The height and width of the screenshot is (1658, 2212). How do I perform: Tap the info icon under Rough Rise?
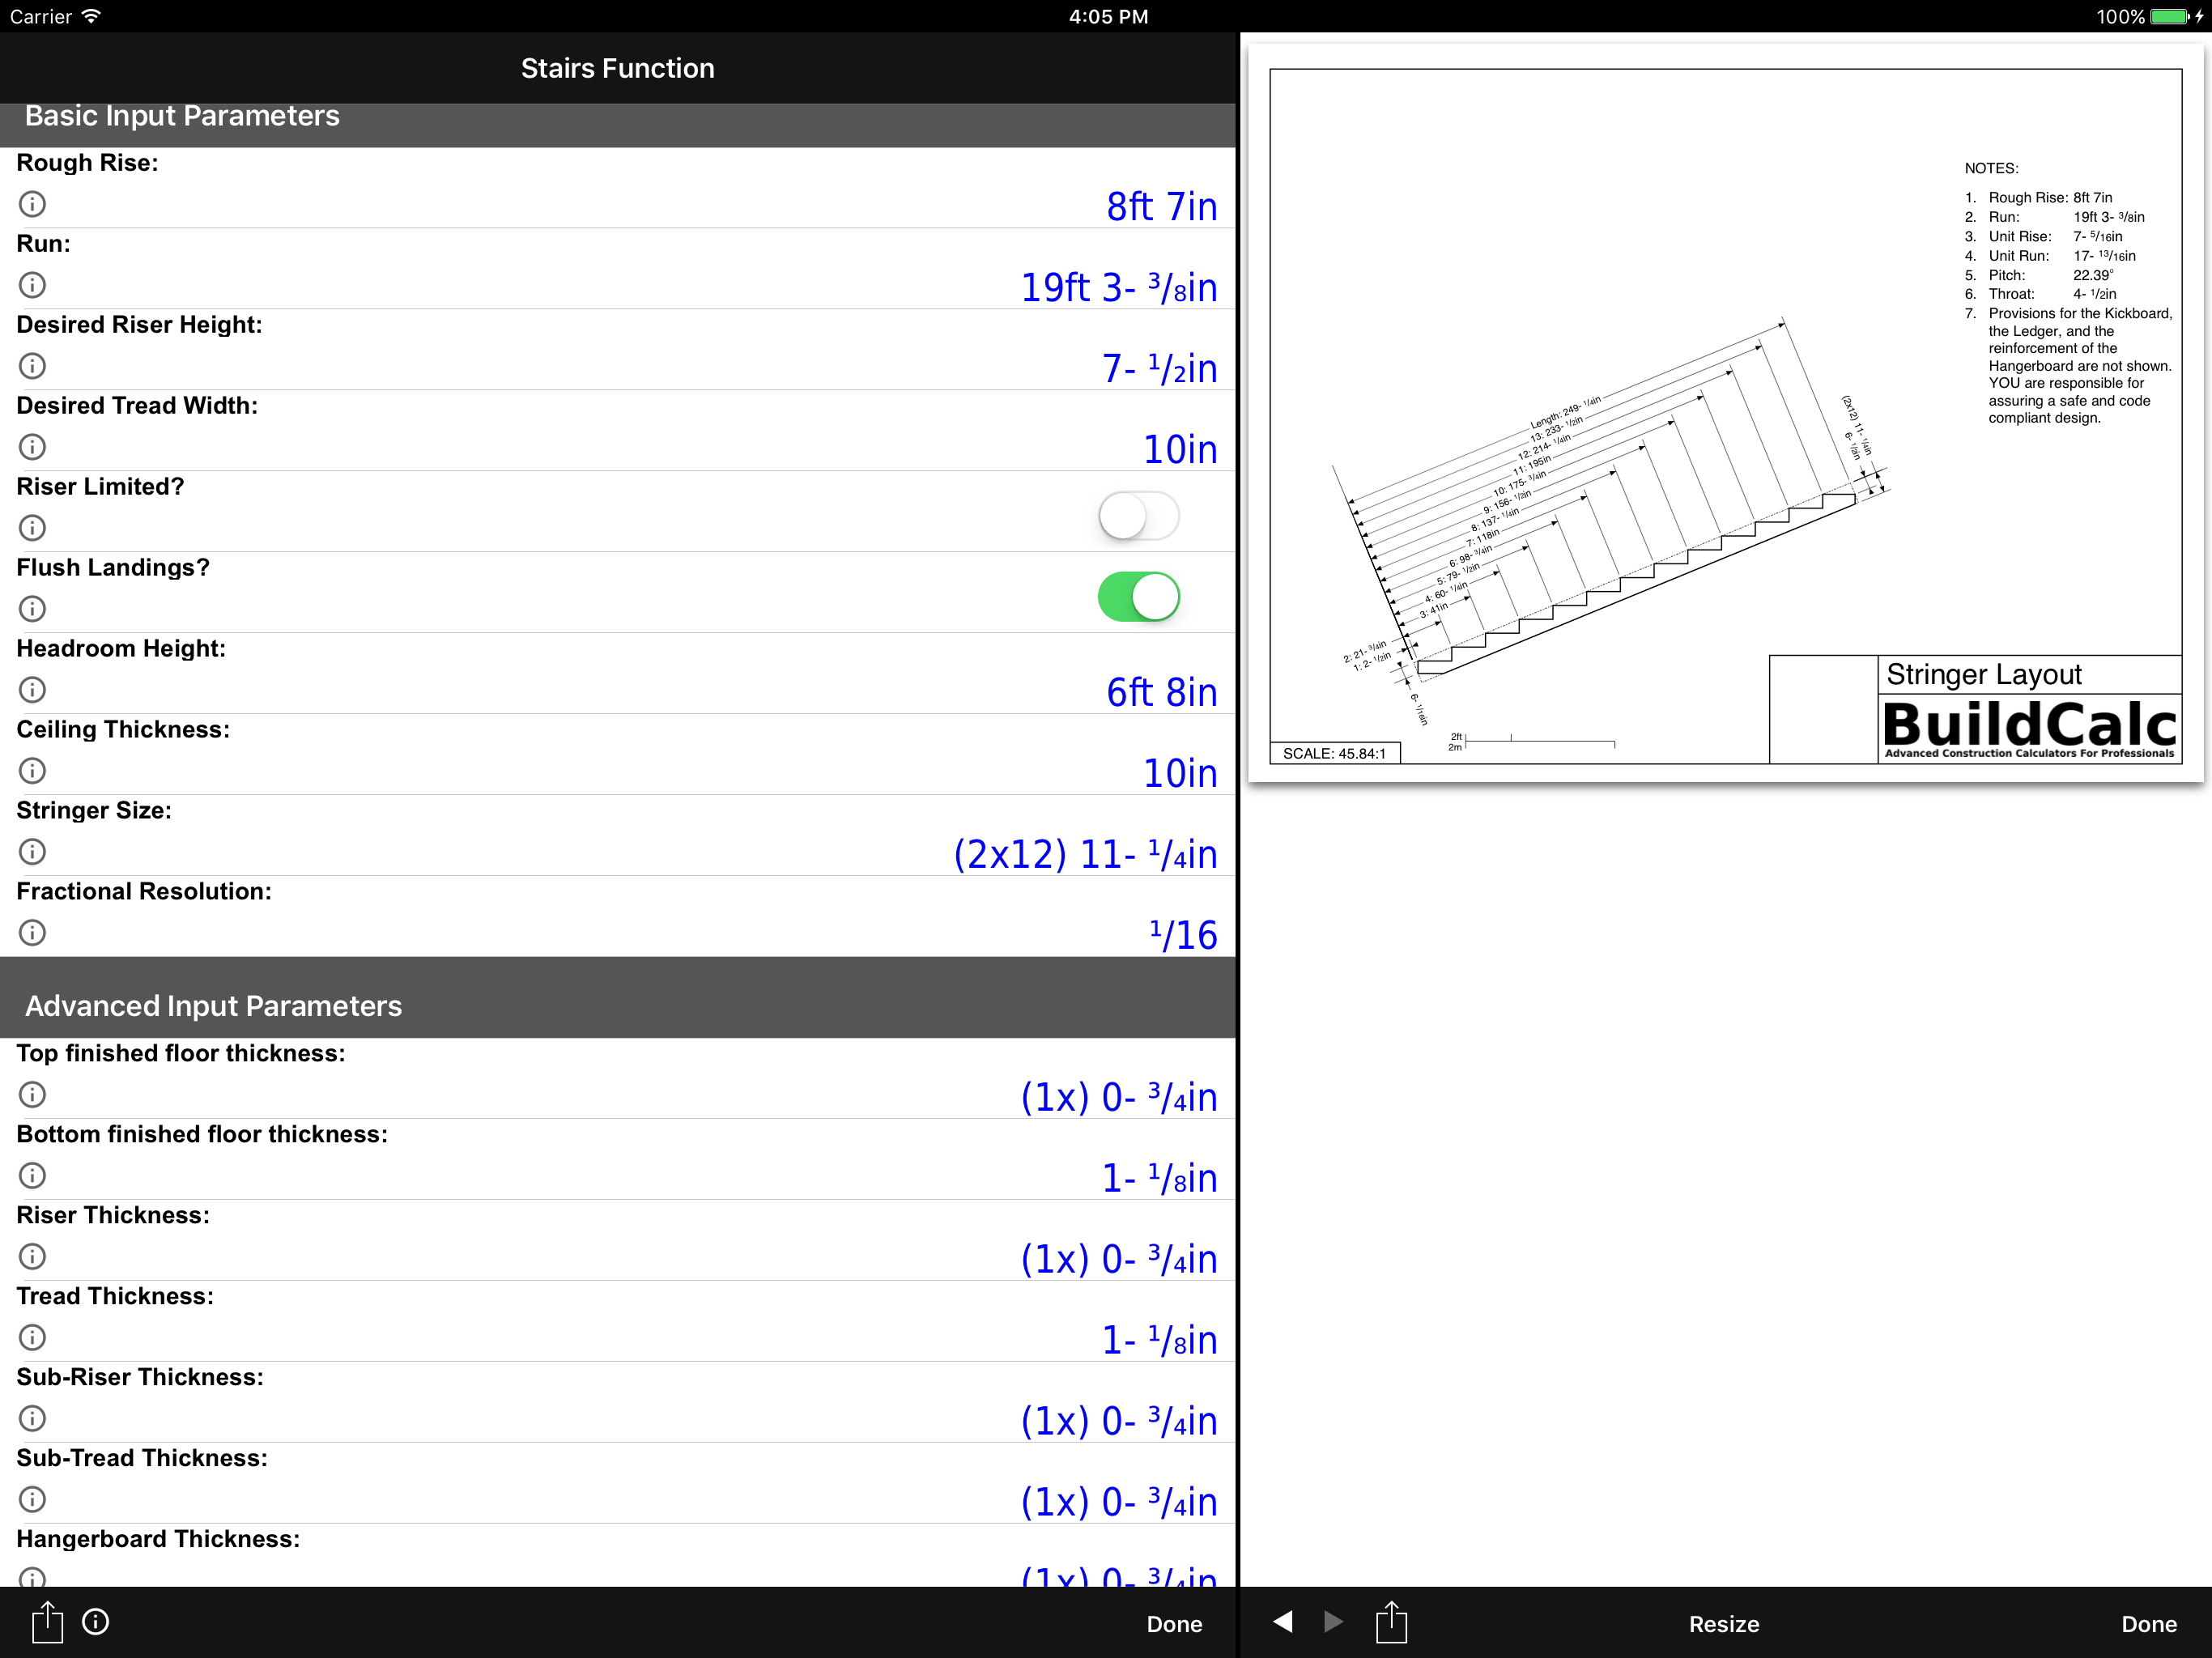(32, 204)
